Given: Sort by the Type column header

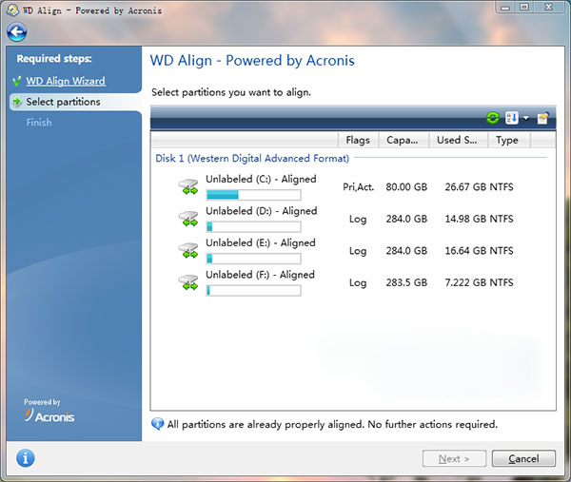Looking at the screenshot, I should click(509, 140).
